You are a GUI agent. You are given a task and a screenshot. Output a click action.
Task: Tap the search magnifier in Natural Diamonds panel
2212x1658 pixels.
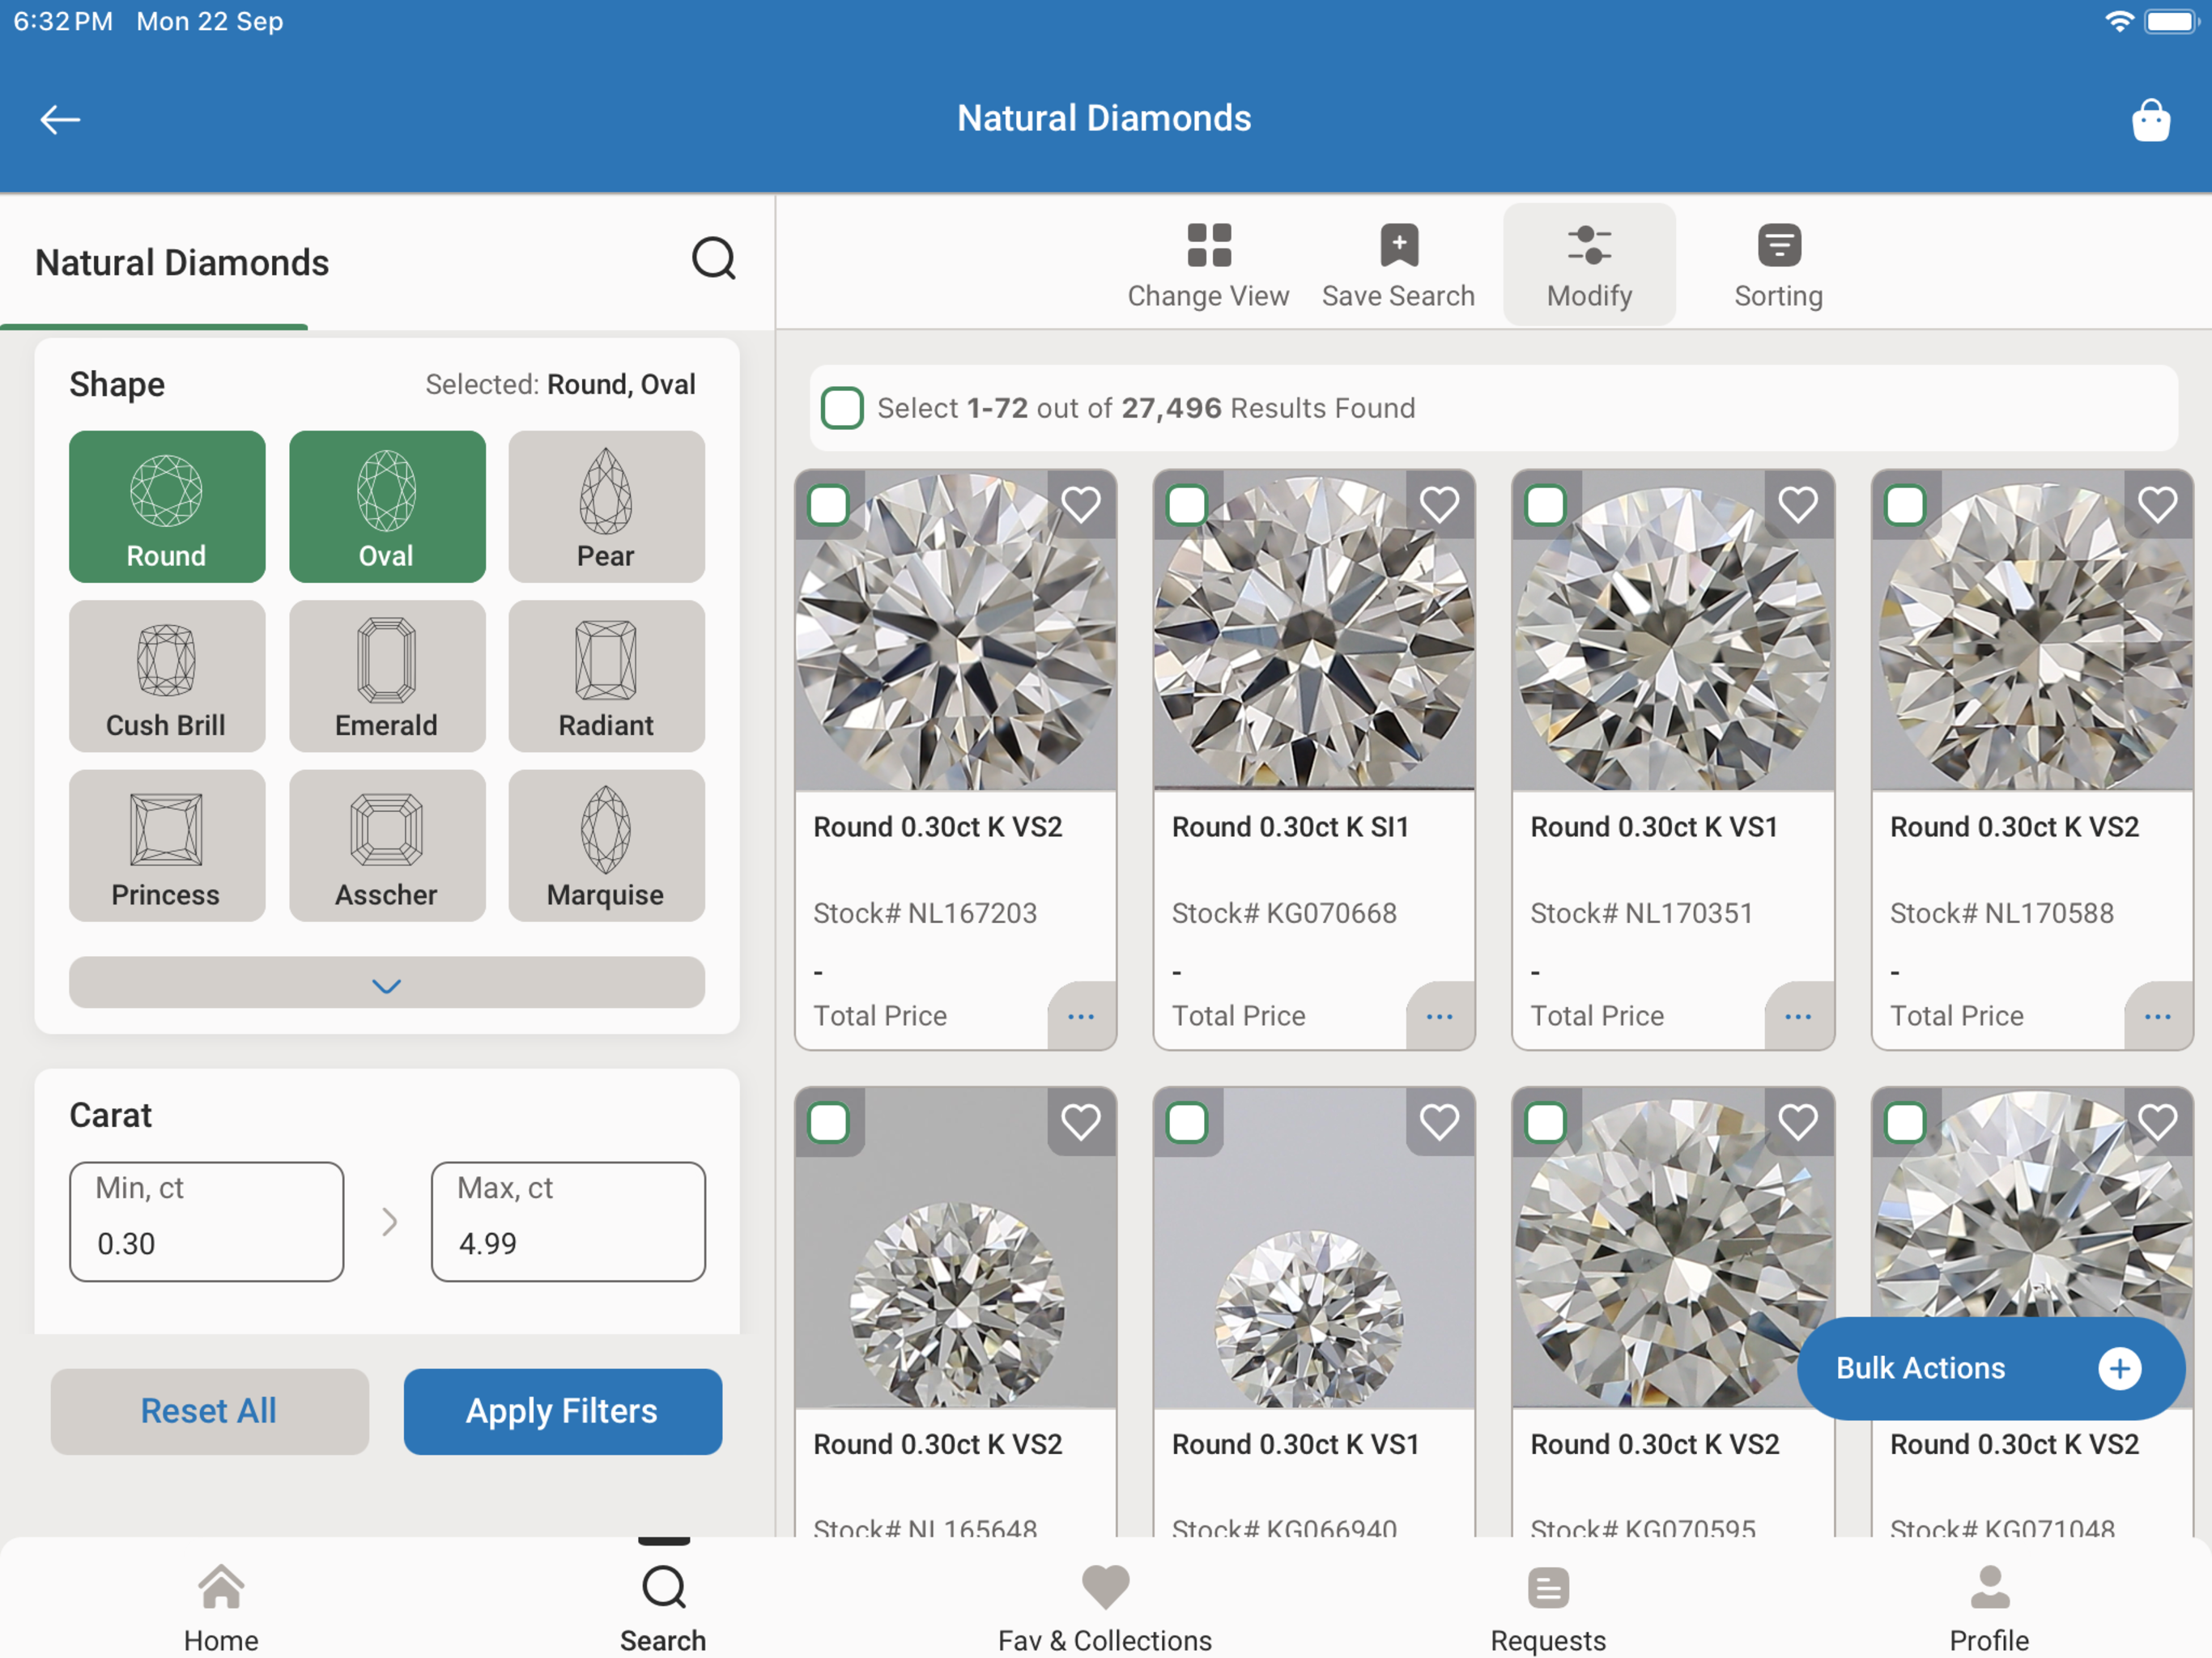coord(714,259)
